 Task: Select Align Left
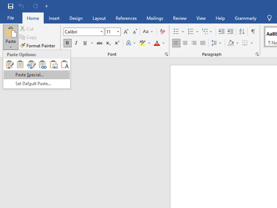point(176,43)
